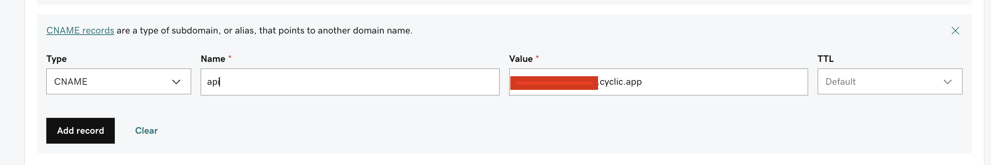Click the Clear link
Screen dimensions: 991x165
tap(146, 131)
